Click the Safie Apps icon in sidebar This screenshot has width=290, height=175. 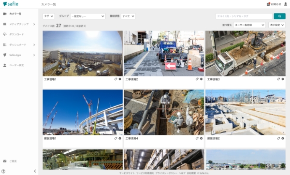[x=5, y=55]
